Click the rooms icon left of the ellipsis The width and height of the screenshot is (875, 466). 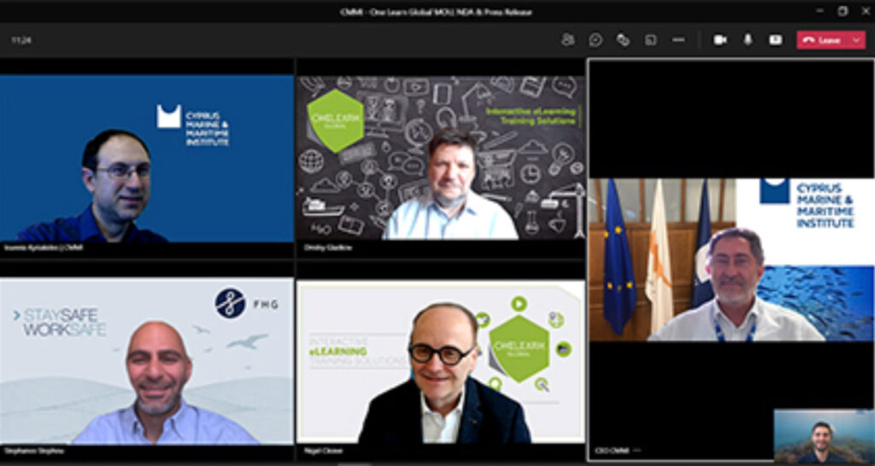650,39
